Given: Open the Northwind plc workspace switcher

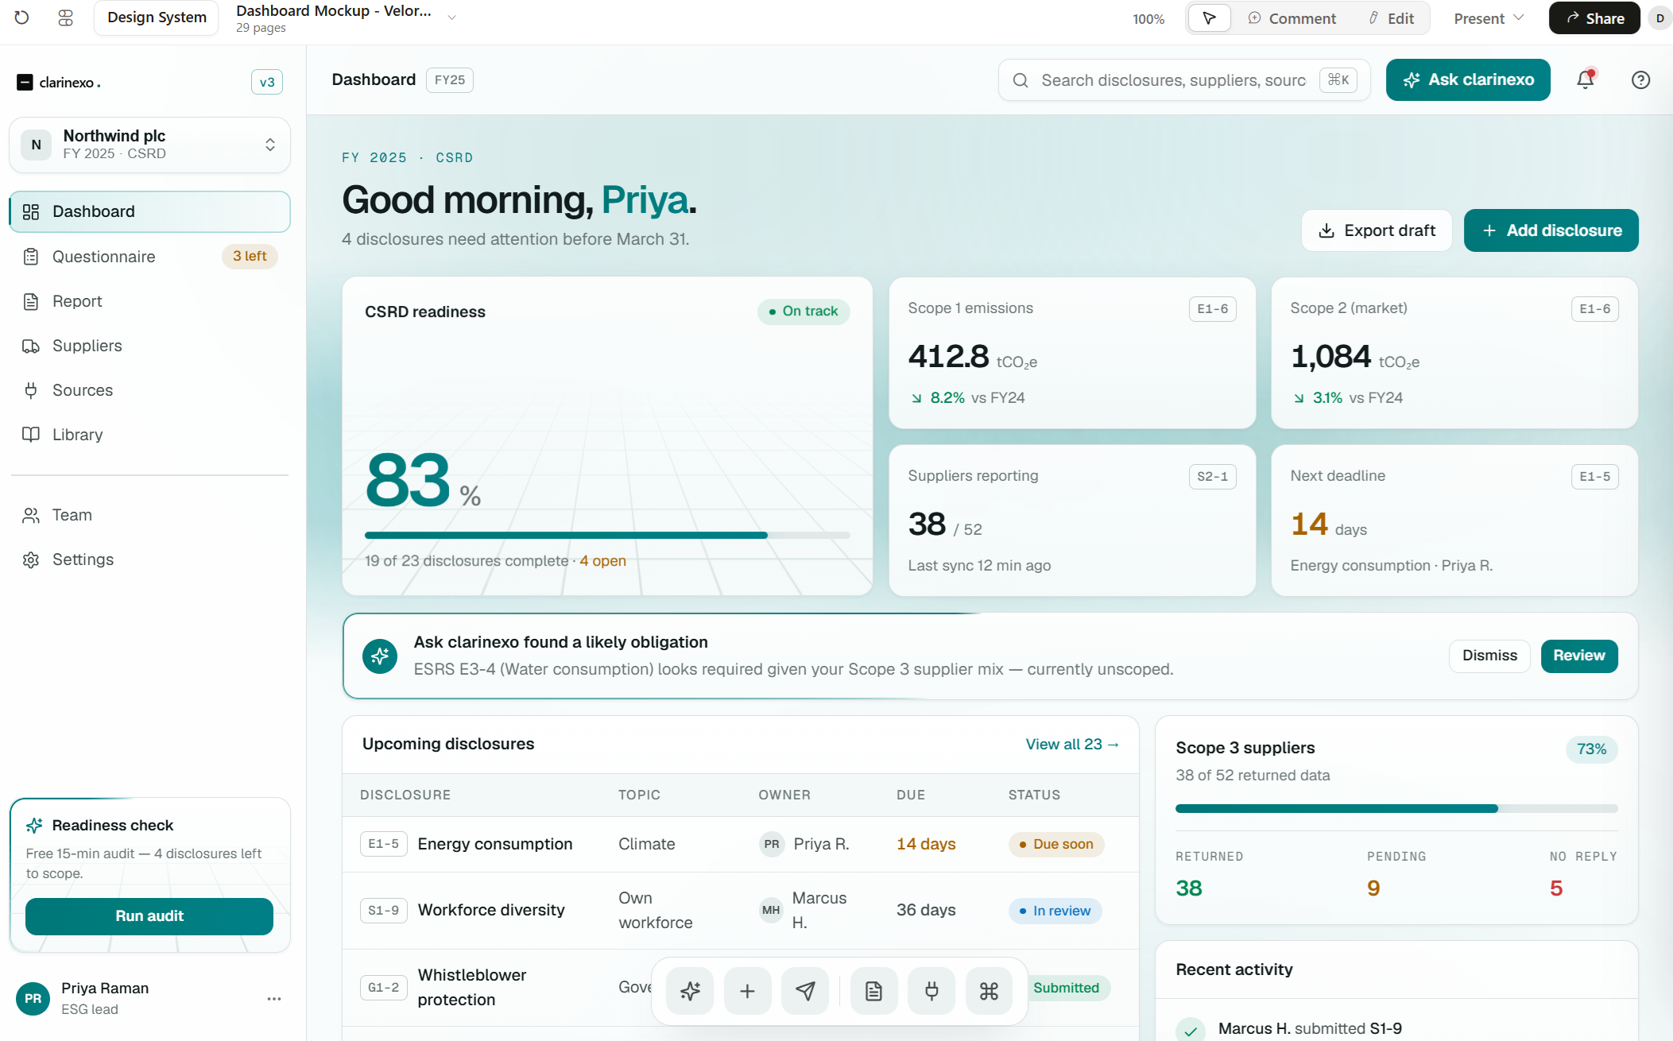Looking at the screenshot, I should [149, 145].
